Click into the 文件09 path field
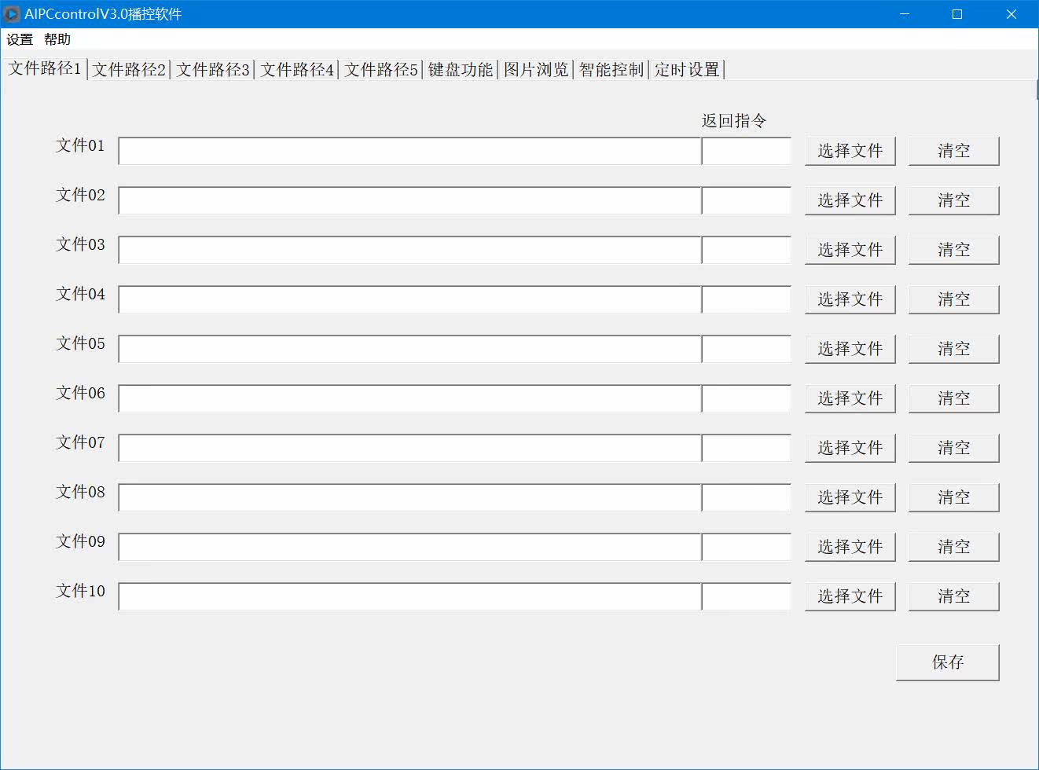 click(x=409, y=547)
